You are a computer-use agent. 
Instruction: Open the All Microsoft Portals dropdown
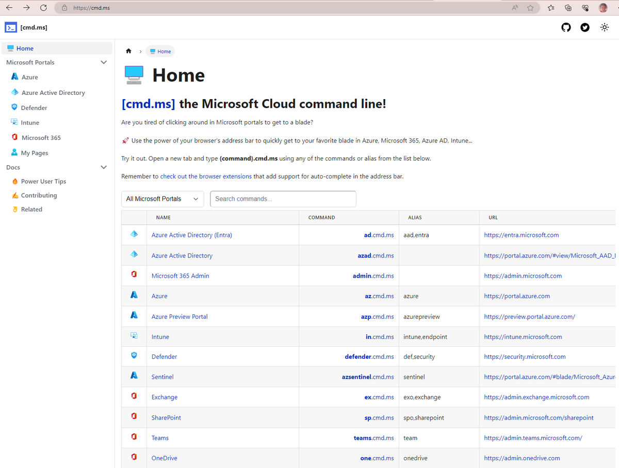click(x=162, y=199)
